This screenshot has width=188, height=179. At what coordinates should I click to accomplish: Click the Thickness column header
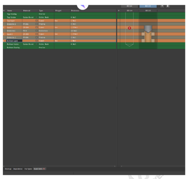75,11
